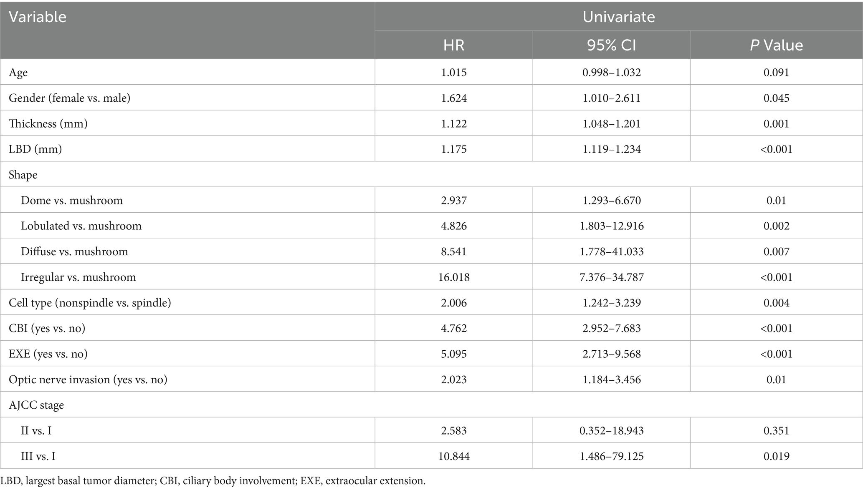Select Gender (female vs. male) row label

pos(70,98)
